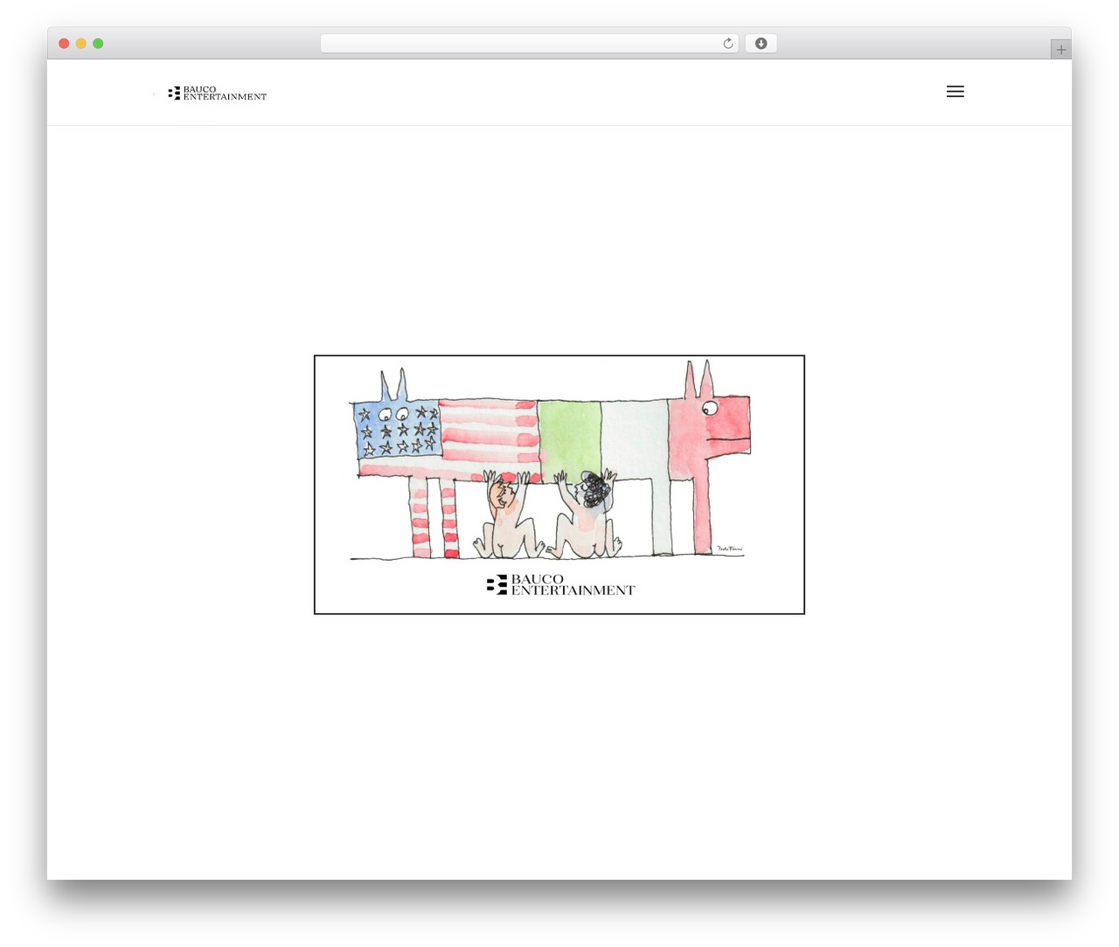1119x947 pixels.
Task: Click the browser download arrow button
Action: pyautogui.click(x=761, y=44)
